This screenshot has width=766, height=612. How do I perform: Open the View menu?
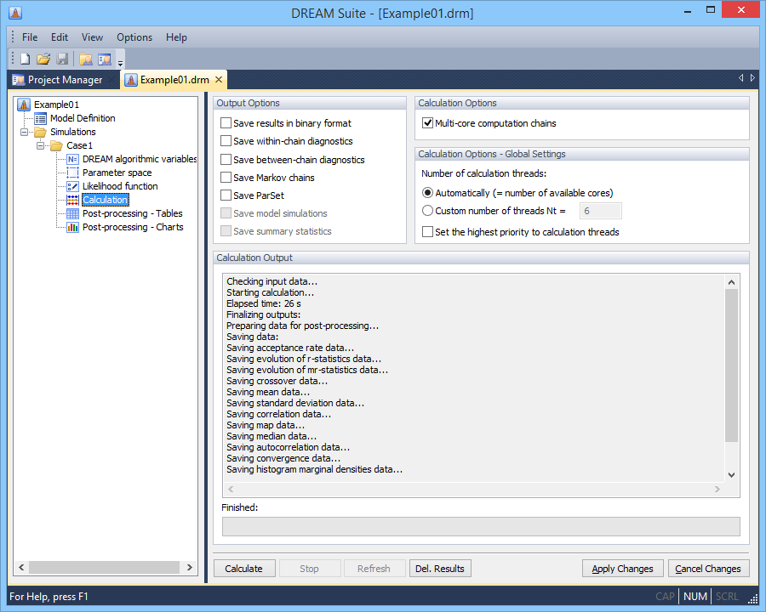click(x=92, y=37)
